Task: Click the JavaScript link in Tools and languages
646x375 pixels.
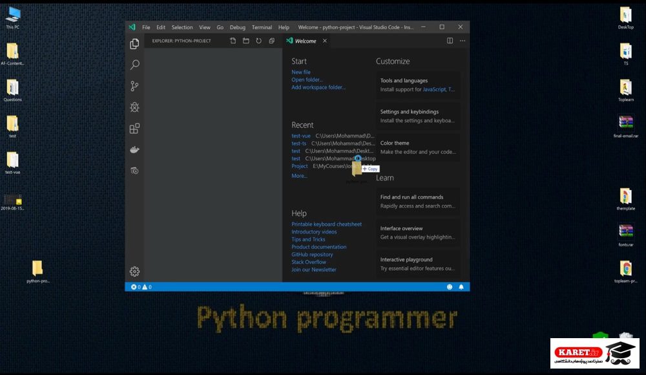Action: coord(434,89)
